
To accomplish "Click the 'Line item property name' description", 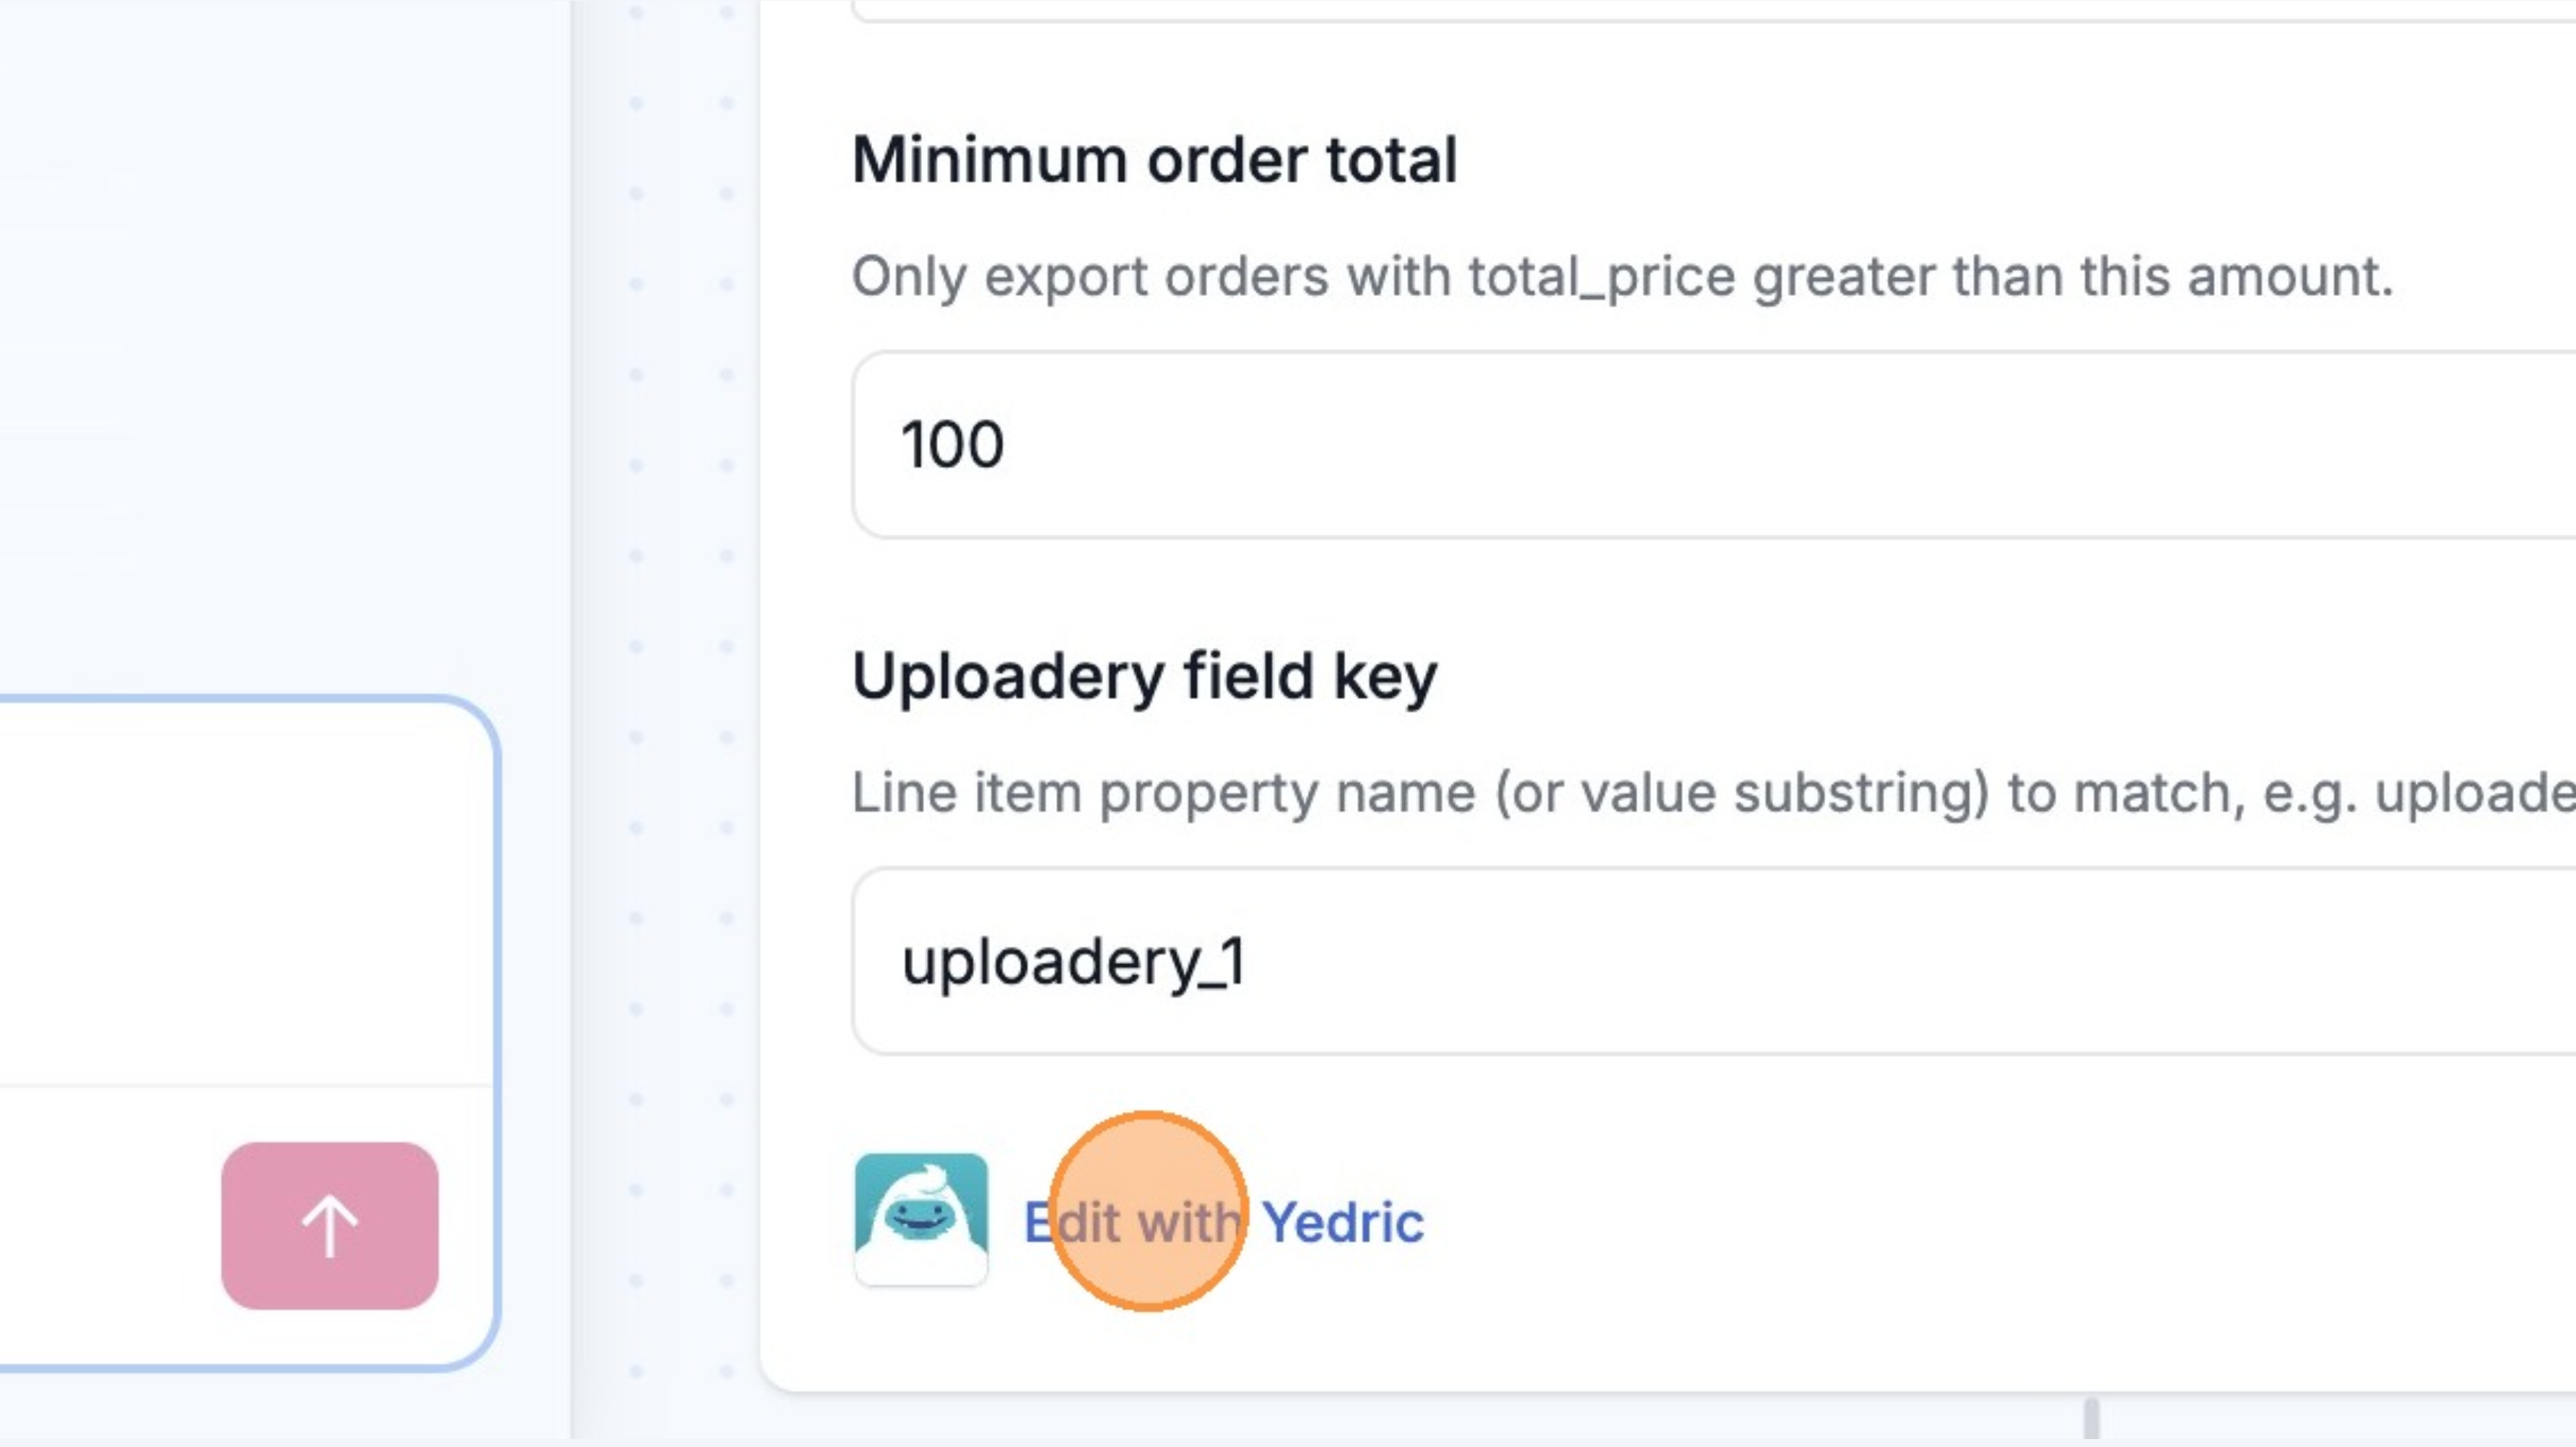I will 1700,793.
